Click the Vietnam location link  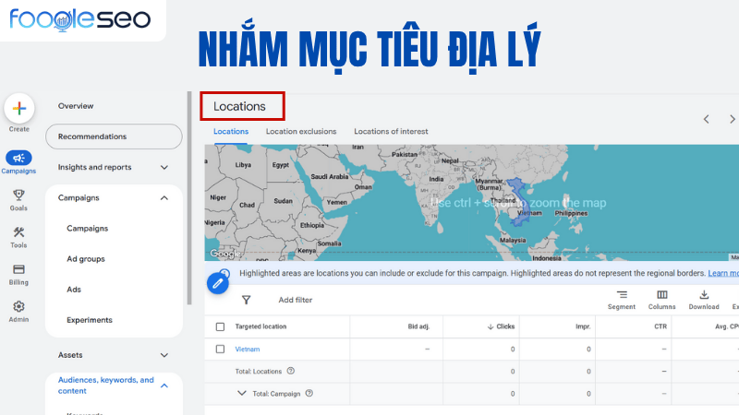tap(248, 350)
